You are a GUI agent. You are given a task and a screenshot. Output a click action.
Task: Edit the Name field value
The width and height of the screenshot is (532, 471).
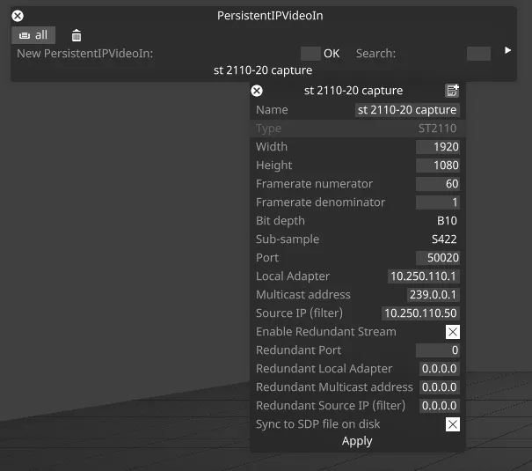[407, 110]
